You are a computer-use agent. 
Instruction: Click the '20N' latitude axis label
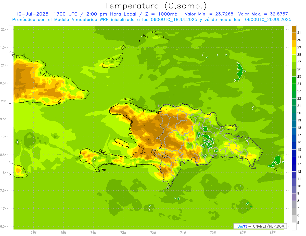[x=4, y=101]
